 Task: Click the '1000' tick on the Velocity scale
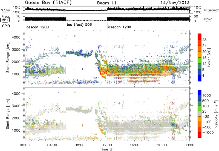207,95
